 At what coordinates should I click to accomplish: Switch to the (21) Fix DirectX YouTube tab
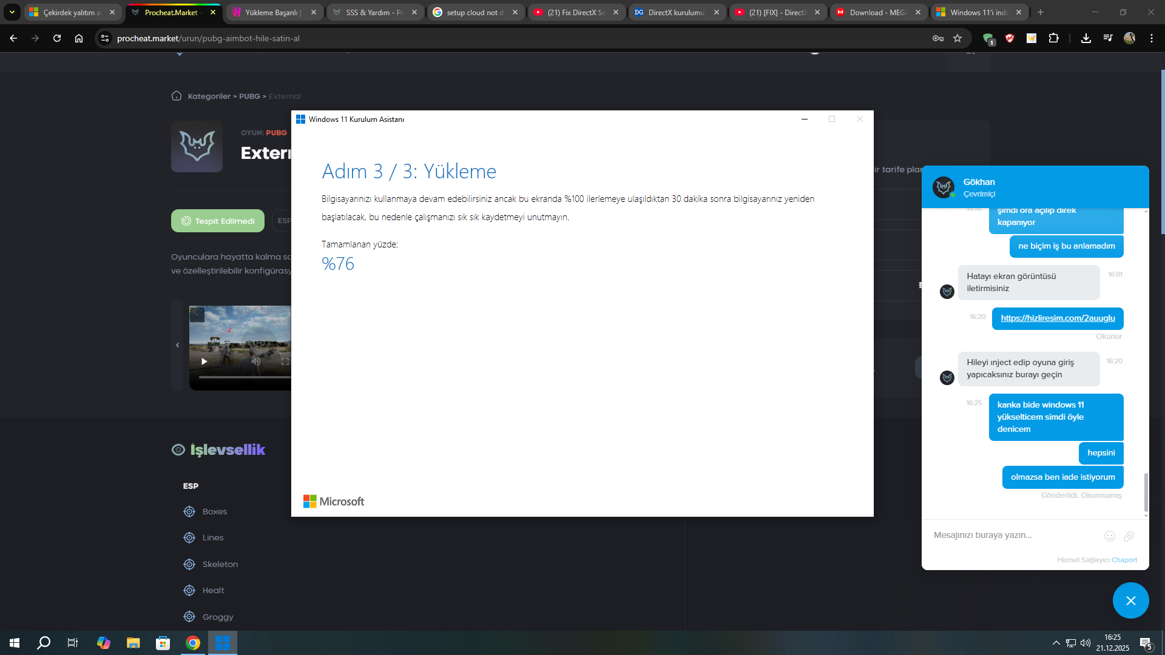(577, 12)
